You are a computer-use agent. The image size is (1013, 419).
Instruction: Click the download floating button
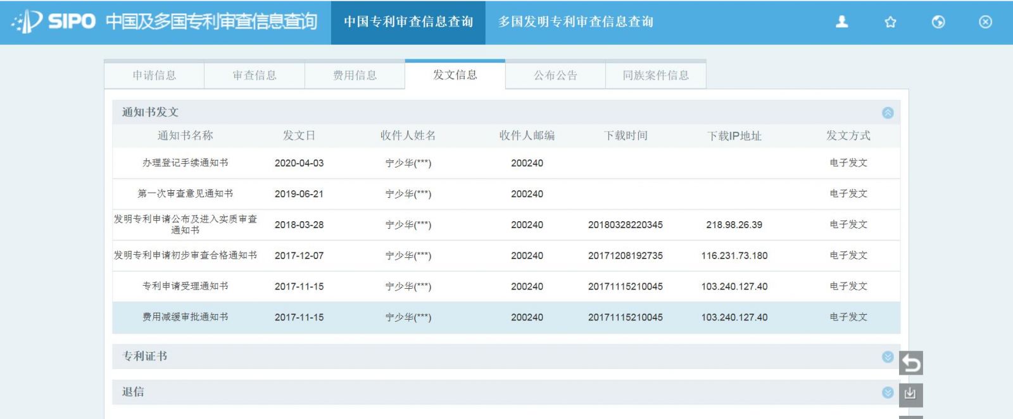(910, 394)
